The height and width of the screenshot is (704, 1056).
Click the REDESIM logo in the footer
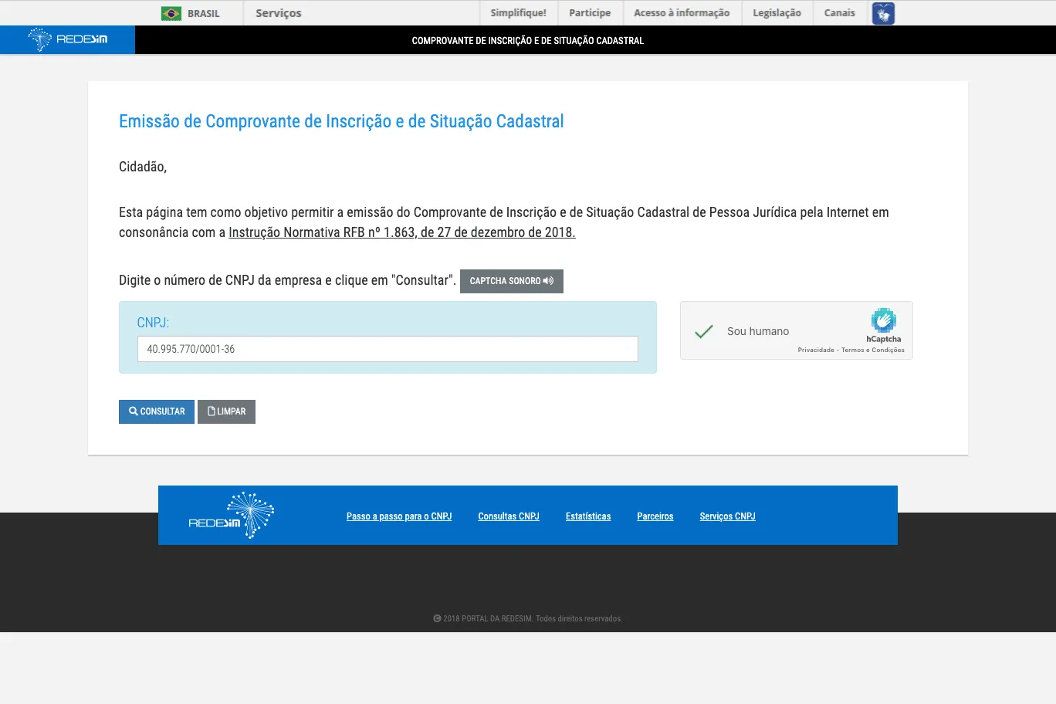(x=232, y=516)
